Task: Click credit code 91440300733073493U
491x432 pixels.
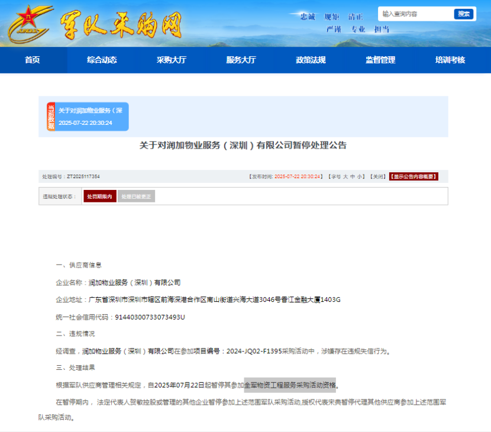Action: [x=150, y=317]
